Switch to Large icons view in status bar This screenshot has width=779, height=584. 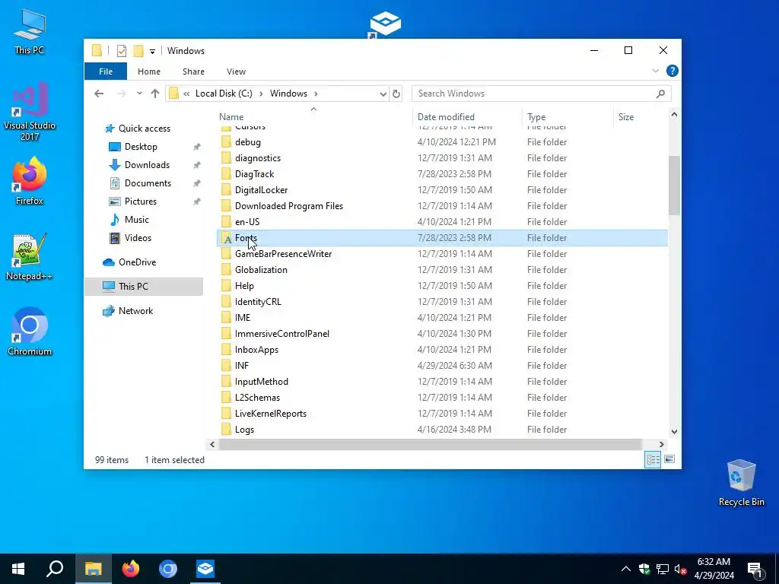pyautogui.click(x=669, y=459)
